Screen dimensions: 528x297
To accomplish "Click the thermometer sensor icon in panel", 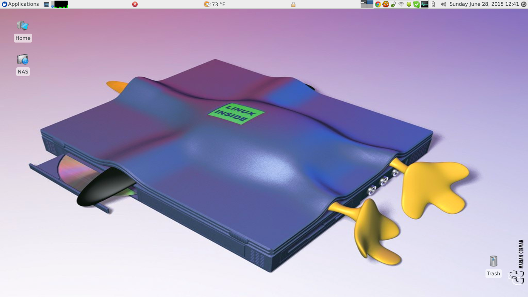I will [52, 4].
